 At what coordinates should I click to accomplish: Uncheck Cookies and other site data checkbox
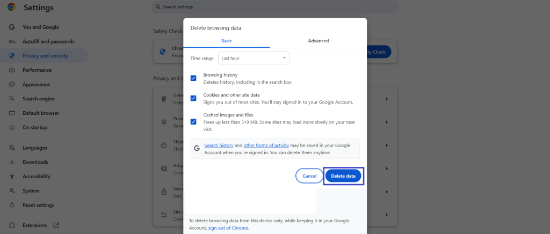tap(193, 98)
